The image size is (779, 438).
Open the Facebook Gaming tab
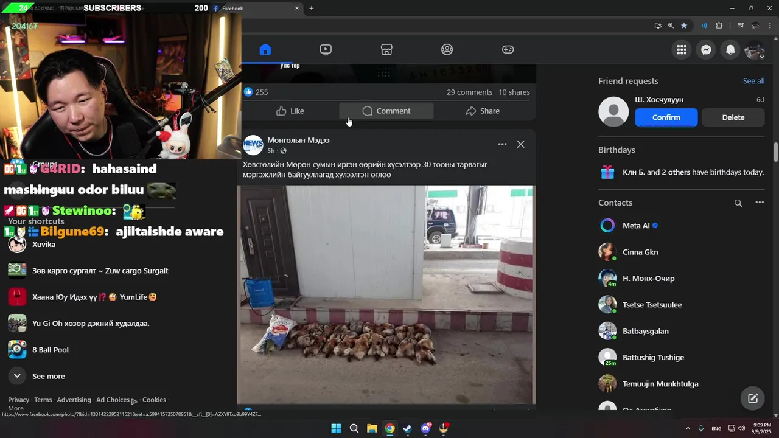coord(508,50)
